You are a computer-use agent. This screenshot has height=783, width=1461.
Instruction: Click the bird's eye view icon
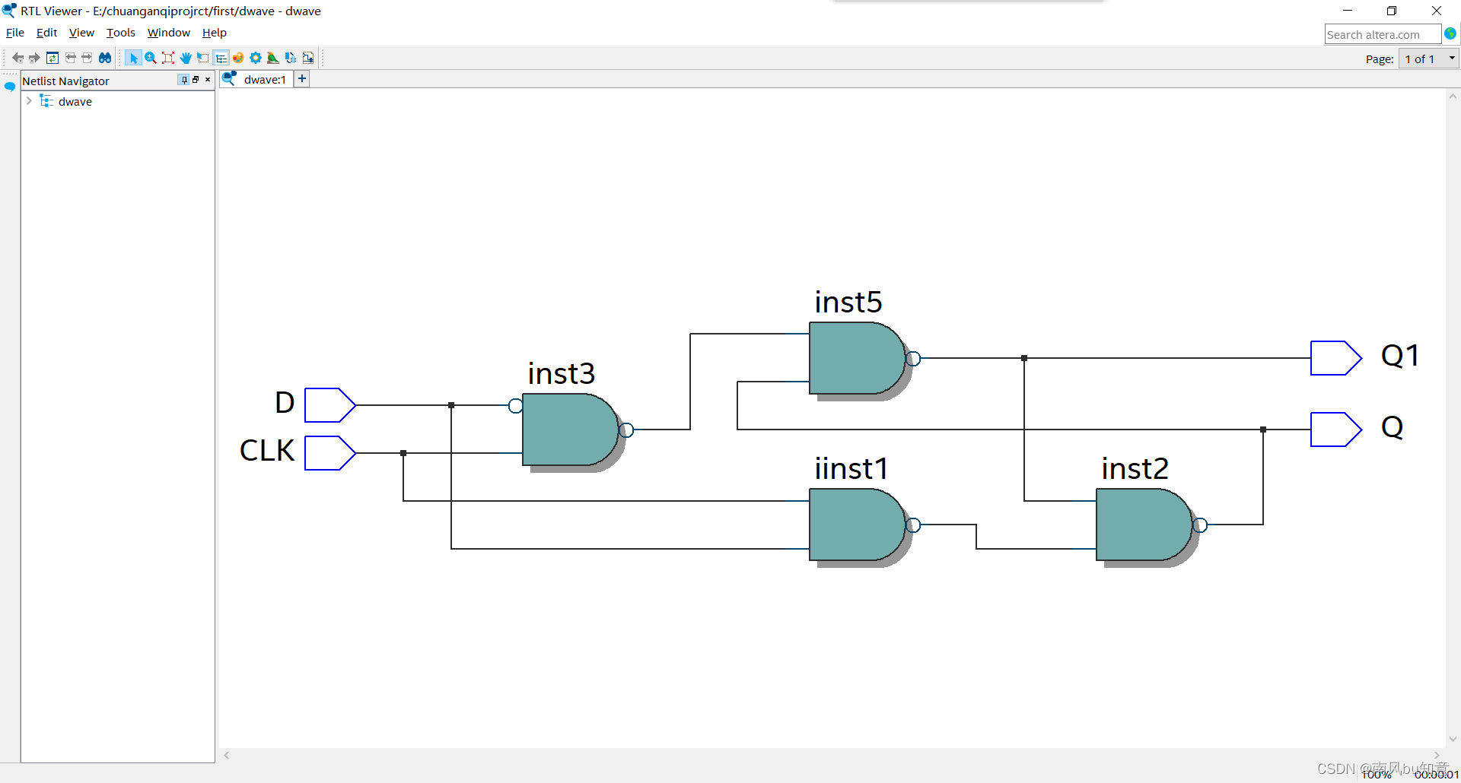click(273, 58)
